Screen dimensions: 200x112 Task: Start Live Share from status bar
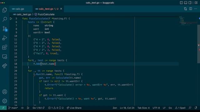pyautogui.click(x=74, y=108)
